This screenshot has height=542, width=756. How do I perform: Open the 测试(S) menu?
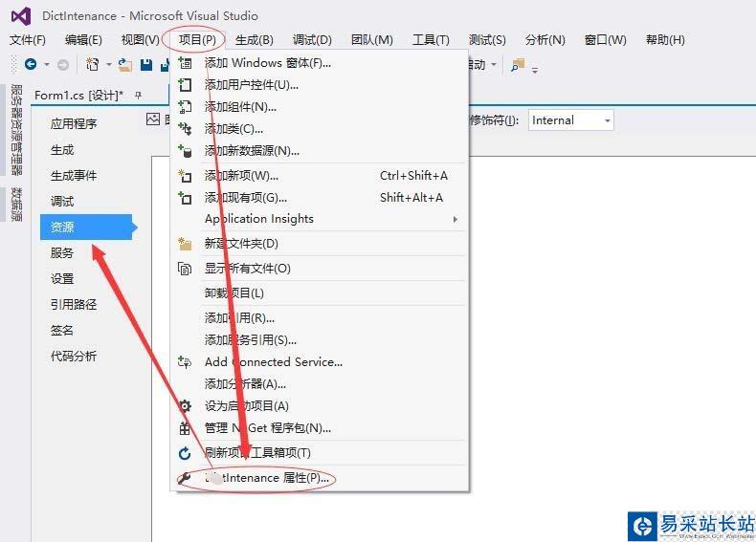pos(487,40)
